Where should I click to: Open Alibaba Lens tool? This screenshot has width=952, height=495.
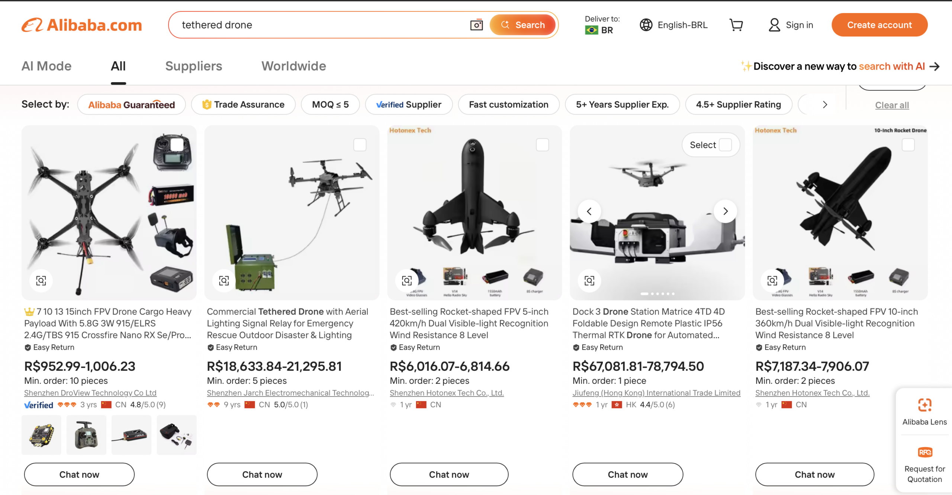click(924, 412)
